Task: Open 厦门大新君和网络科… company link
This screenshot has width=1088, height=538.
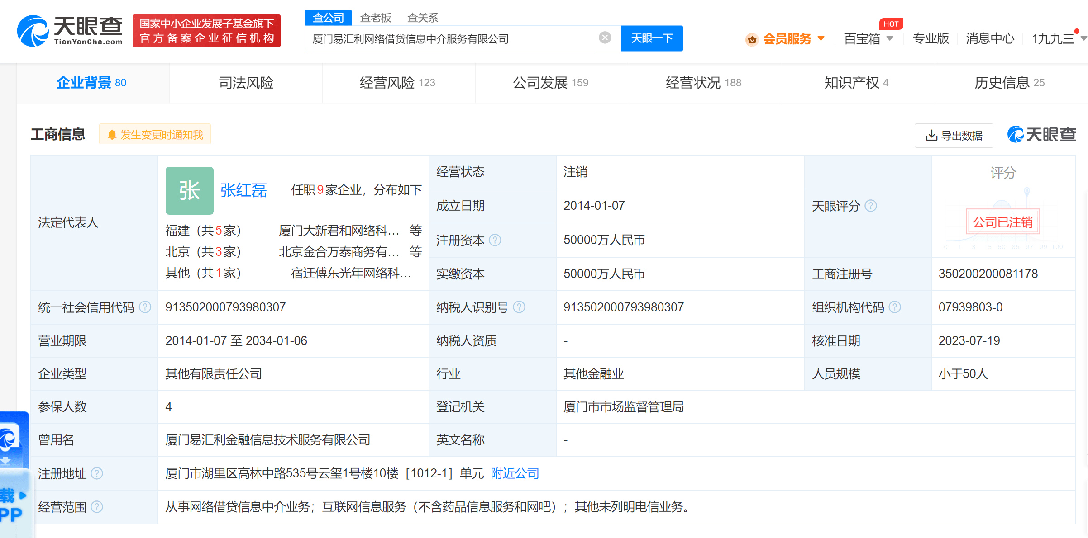Action: pyautogui.click(x=339, y=231)
